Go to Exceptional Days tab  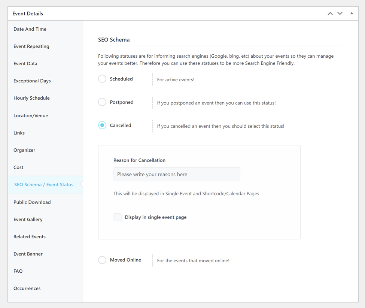32,81
